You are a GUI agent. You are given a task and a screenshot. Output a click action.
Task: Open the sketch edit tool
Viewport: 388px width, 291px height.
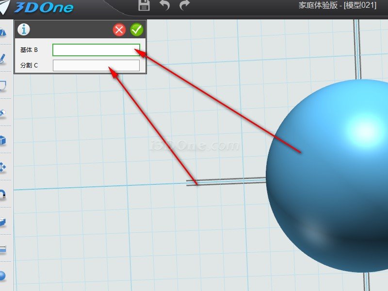pos(3,86)
